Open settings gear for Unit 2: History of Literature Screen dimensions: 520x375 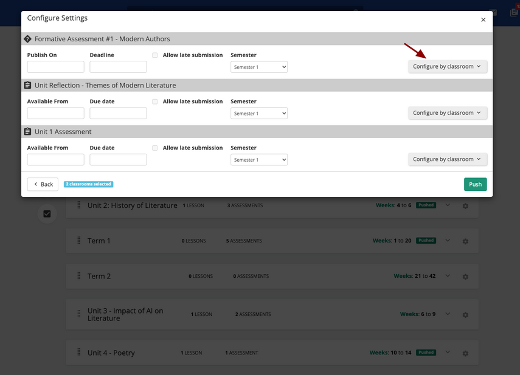tap(465, 206)
